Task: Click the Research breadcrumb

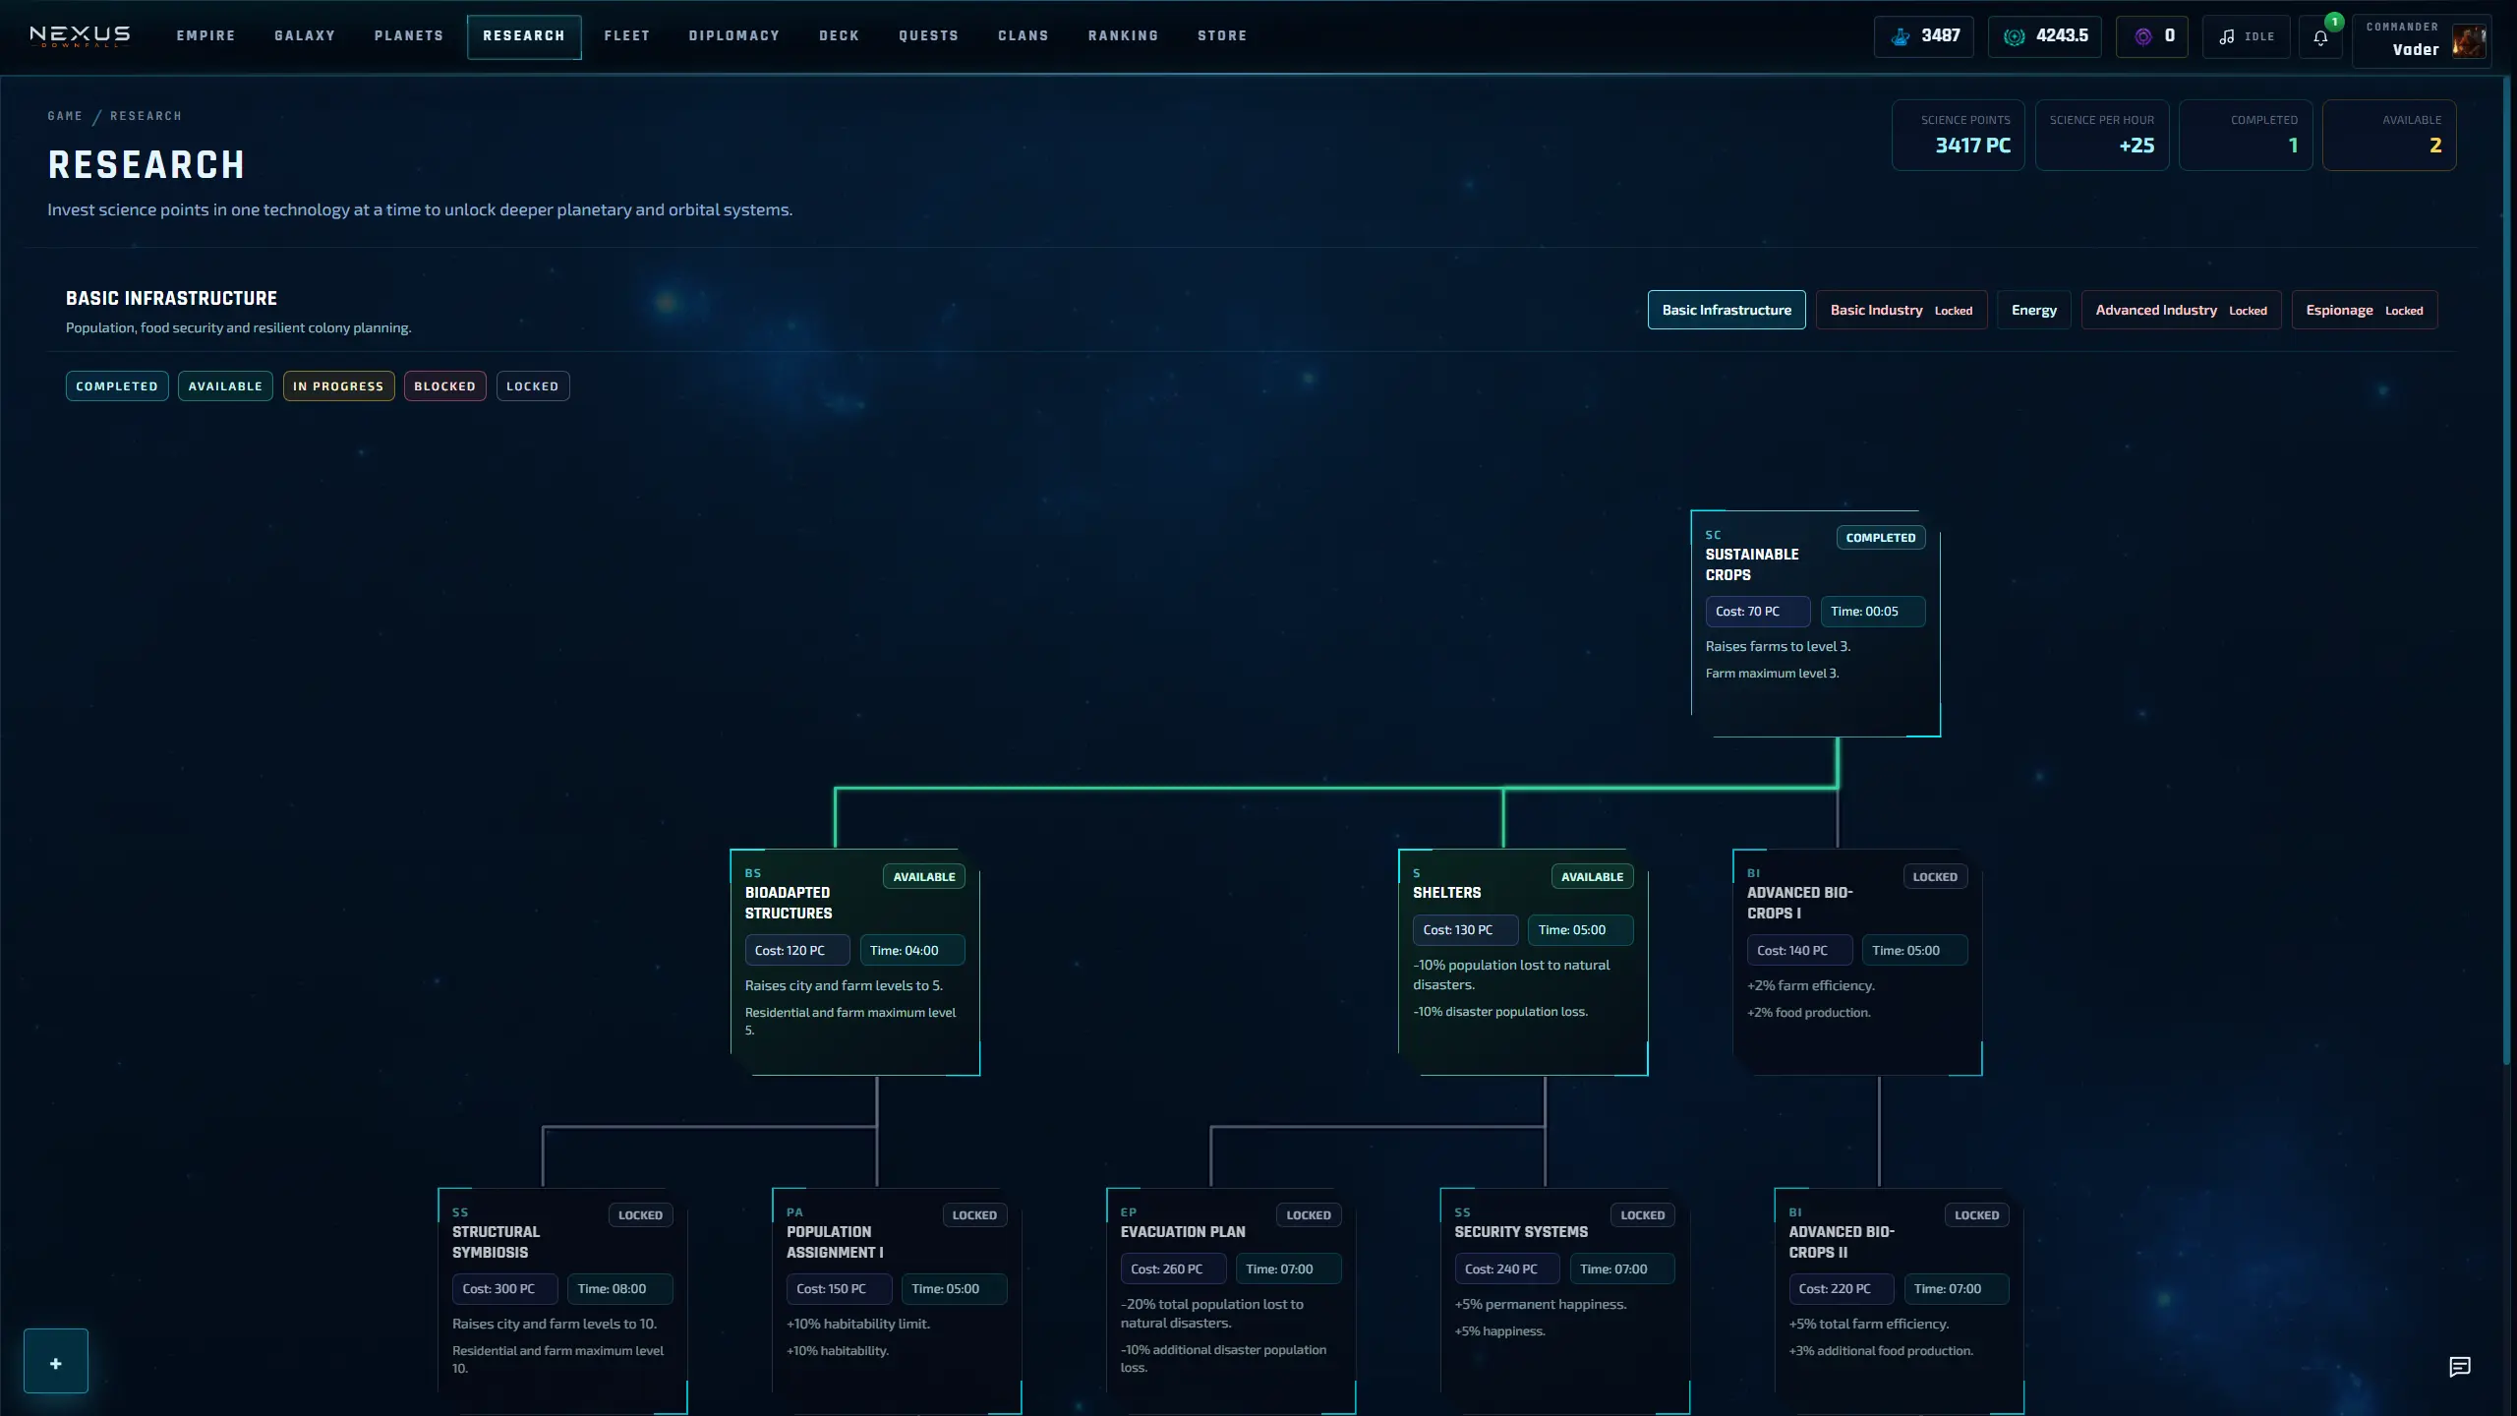Action: [146, 116]
